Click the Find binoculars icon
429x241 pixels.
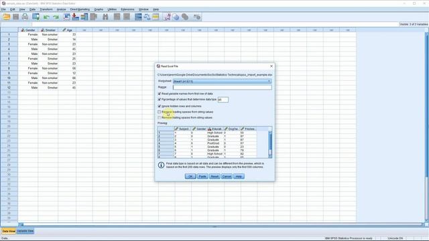click(x=105, y=17)
